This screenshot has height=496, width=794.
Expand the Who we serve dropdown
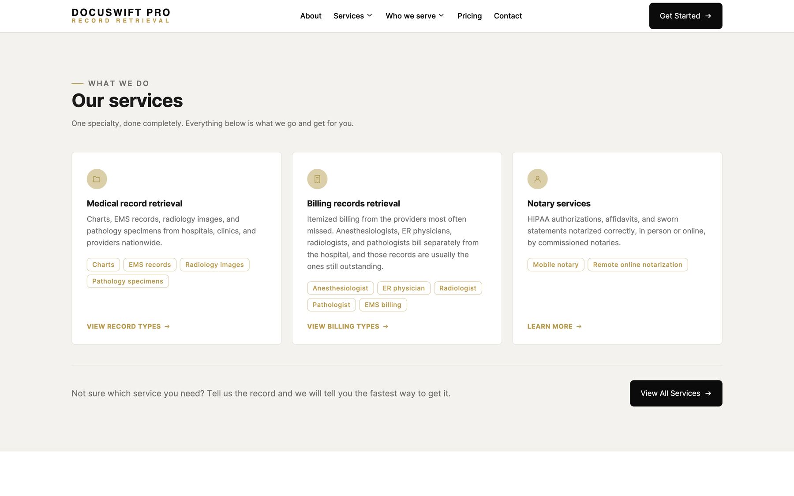tap(415, 16)
